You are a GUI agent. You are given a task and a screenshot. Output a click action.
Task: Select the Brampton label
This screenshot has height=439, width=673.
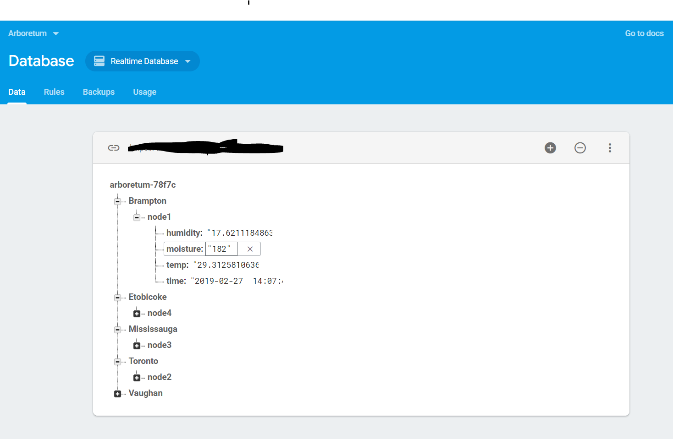click(x=147, y=201)
